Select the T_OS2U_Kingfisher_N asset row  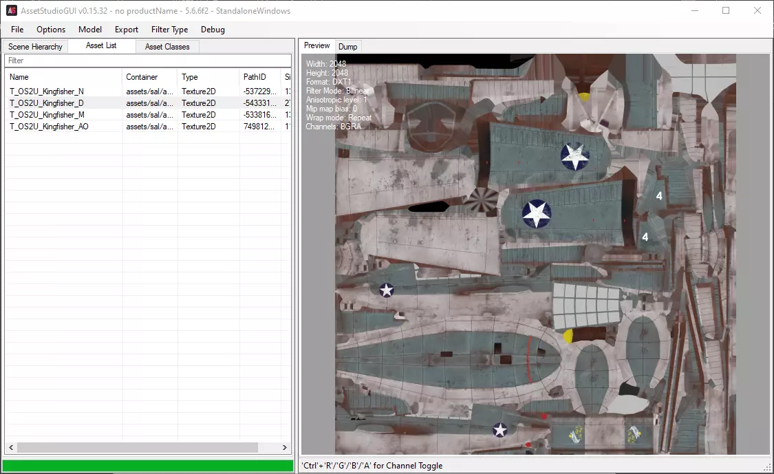coord(47,91)
